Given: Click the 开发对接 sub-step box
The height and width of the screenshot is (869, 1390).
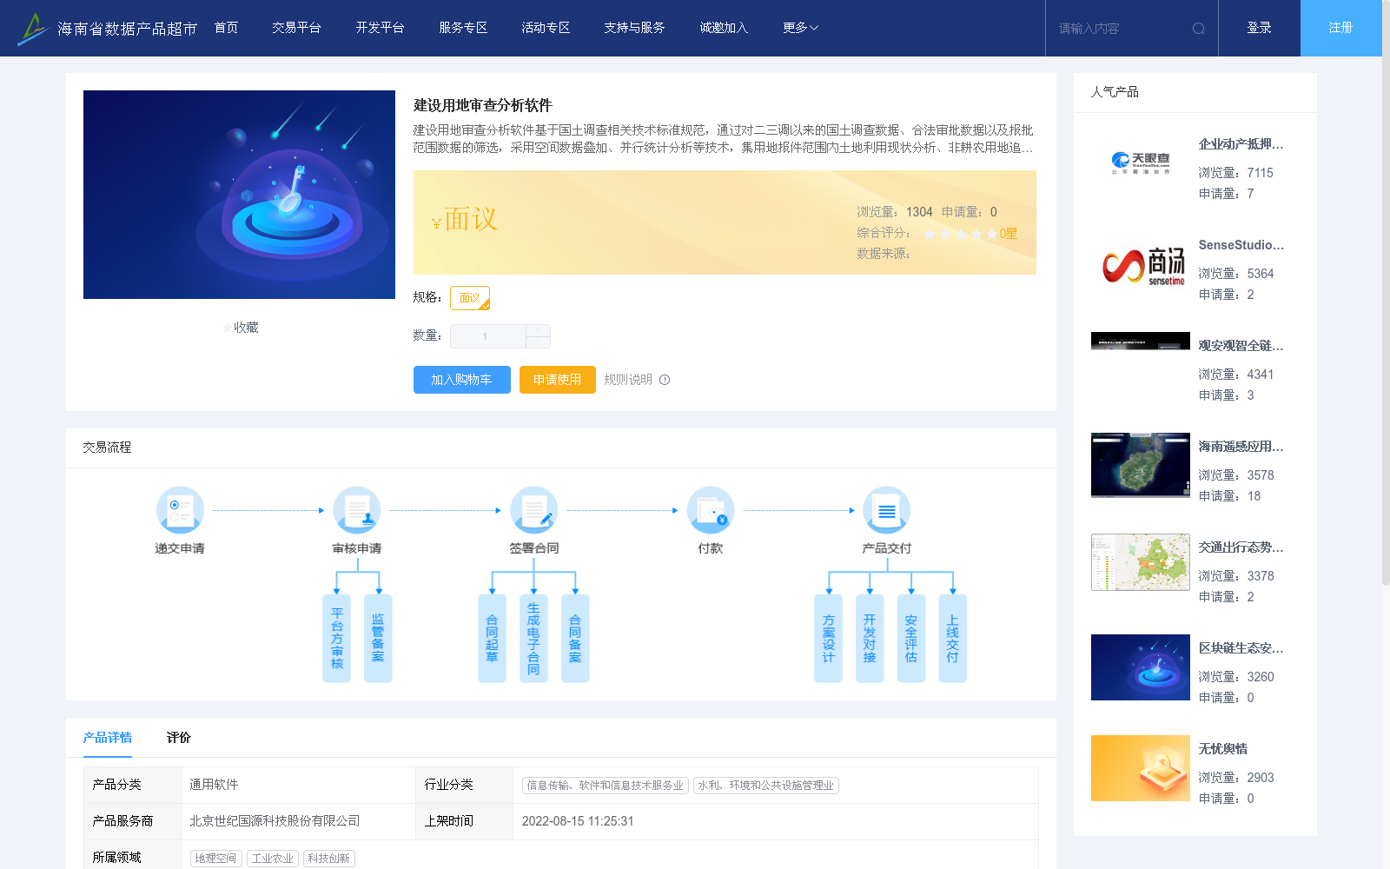Looking at the screenshot, I should coord(870,638).
